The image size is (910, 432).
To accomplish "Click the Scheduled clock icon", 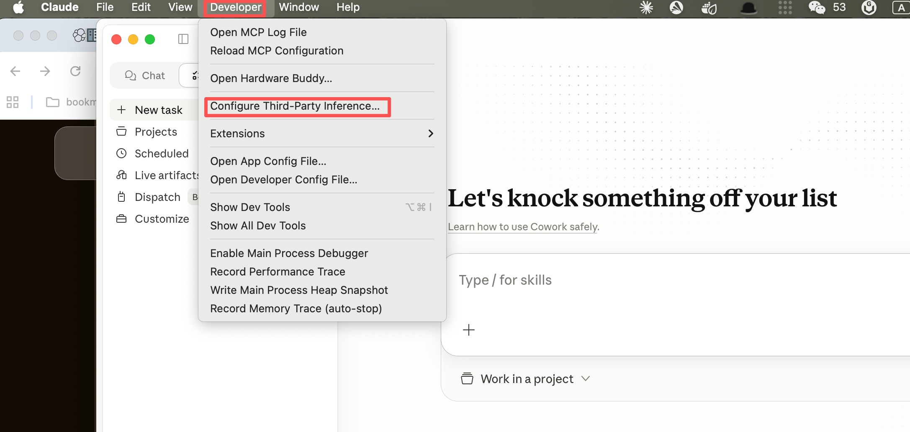I will (x=121, y=153).
